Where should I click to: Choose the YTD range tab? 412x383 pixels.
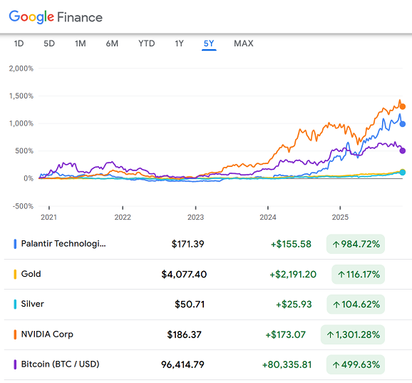click(147, 44)
